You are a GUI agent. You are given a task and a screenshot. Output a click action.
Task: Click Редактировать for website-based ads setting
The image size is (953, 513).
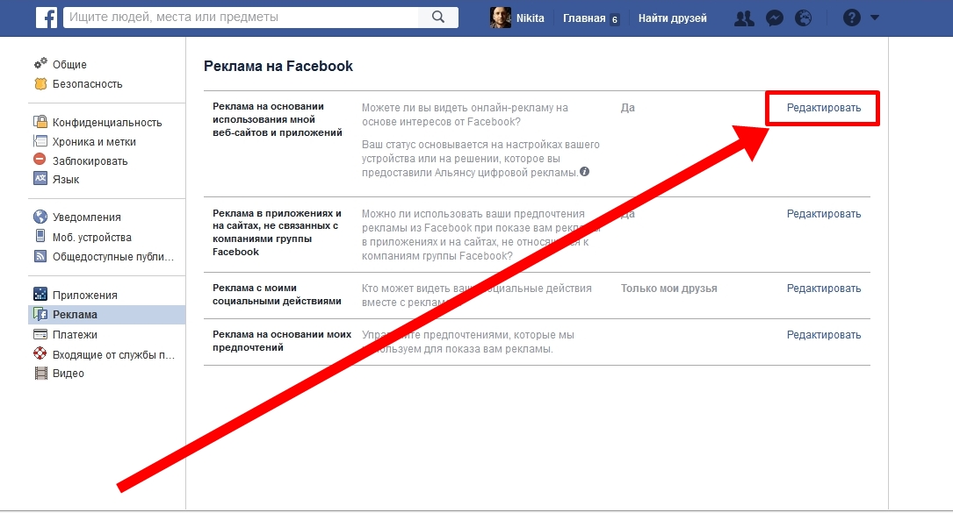coord(823,108)
